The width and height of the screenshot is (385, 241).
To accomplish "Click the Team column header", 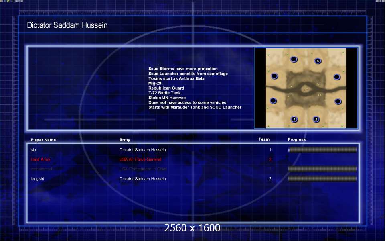I will pos(264,139).
